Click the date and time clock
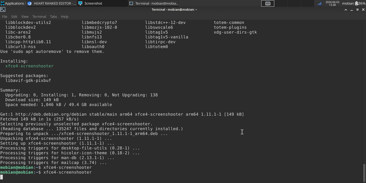Image resolution: width=366 pixels, height=183 pixels. pyautogui.click(x=332, y=3)
